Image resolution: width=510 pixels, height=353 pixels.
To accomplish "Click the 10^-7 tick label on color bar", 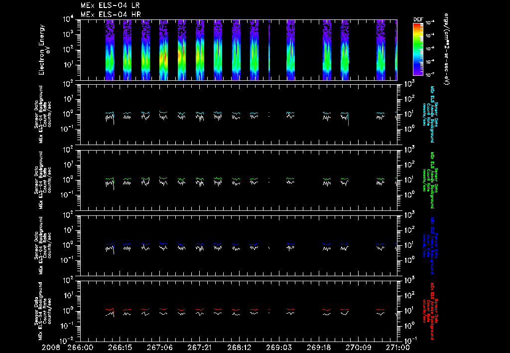I will tap(430, 75).
